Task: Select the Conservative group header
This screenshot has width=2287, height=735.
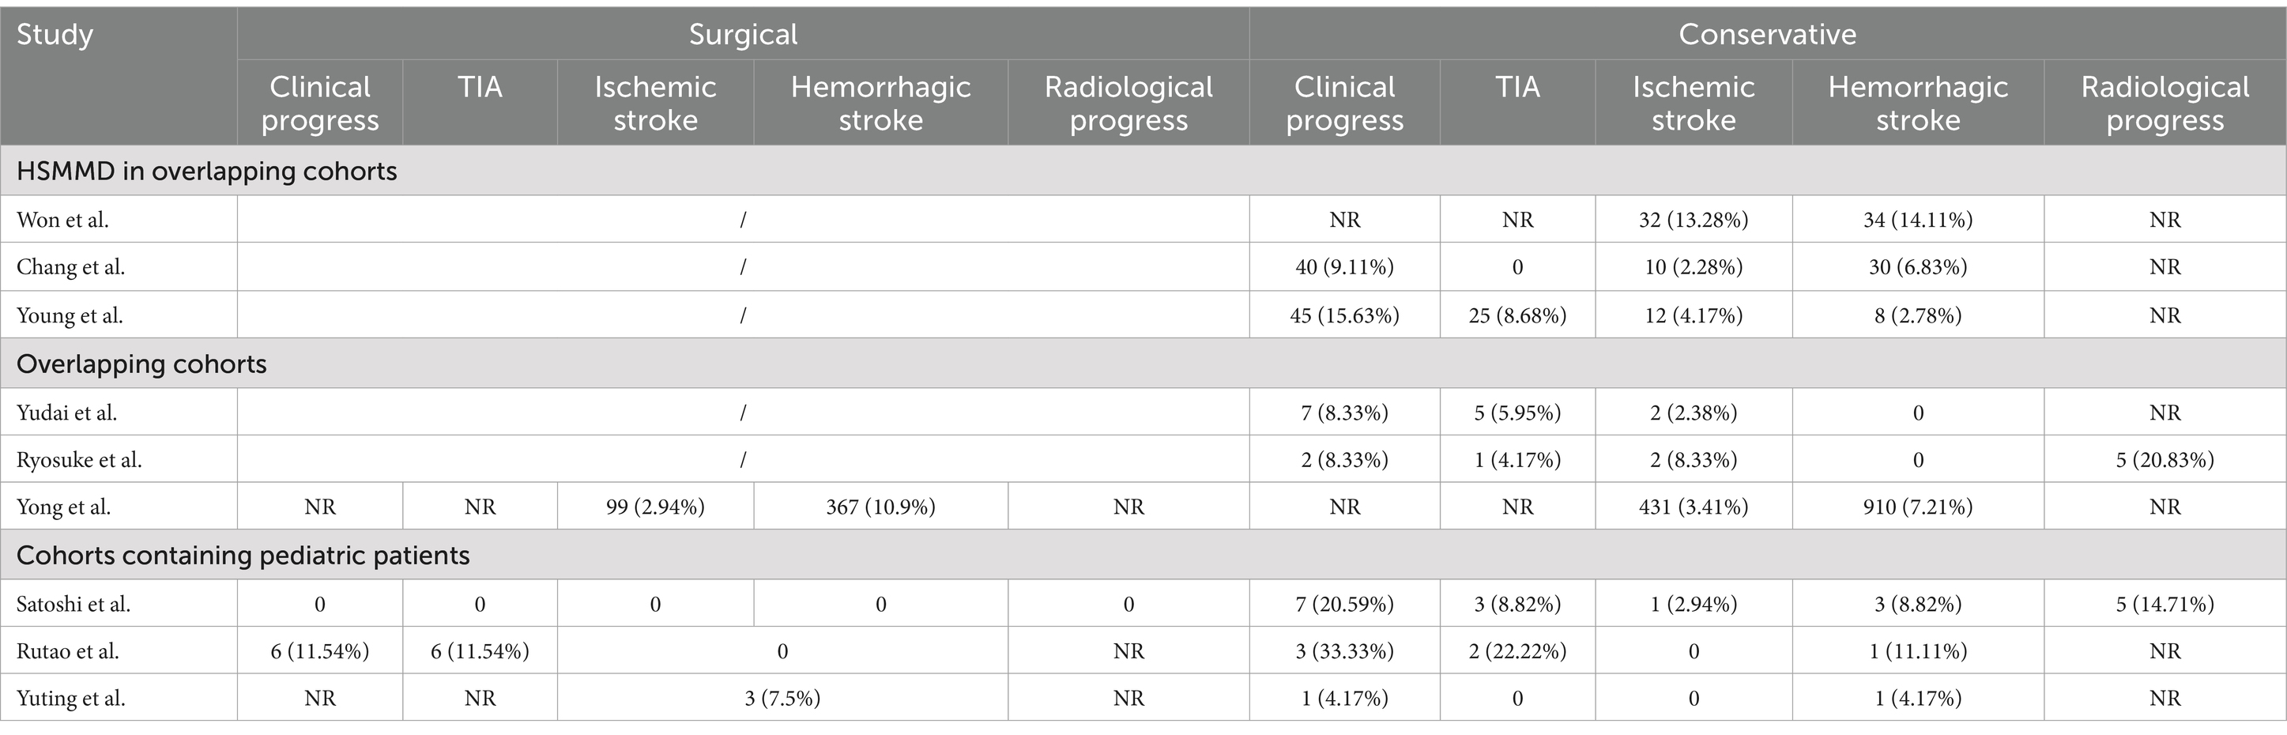Action: [x=1767, y=34]
